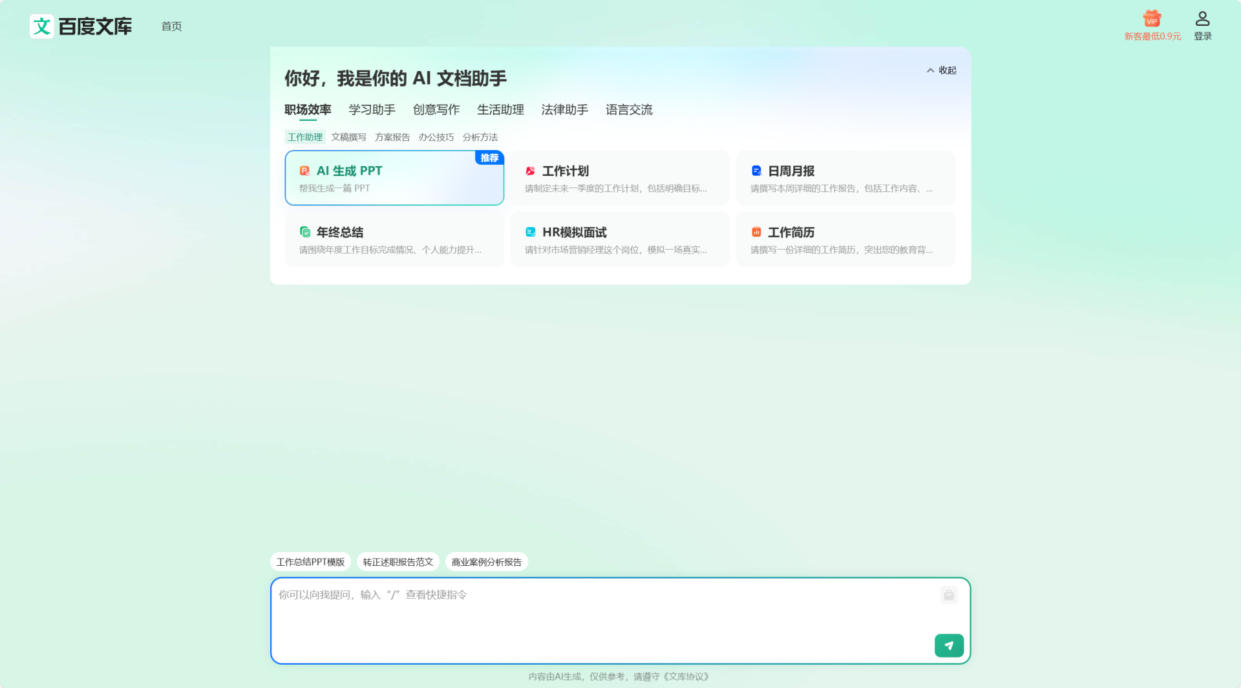Click the 商业案例分析报告 suggestion chip

486,561
